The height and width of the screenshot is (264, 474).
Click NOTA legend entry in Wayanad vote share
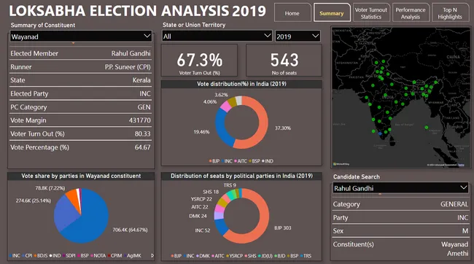pos(98,255)
